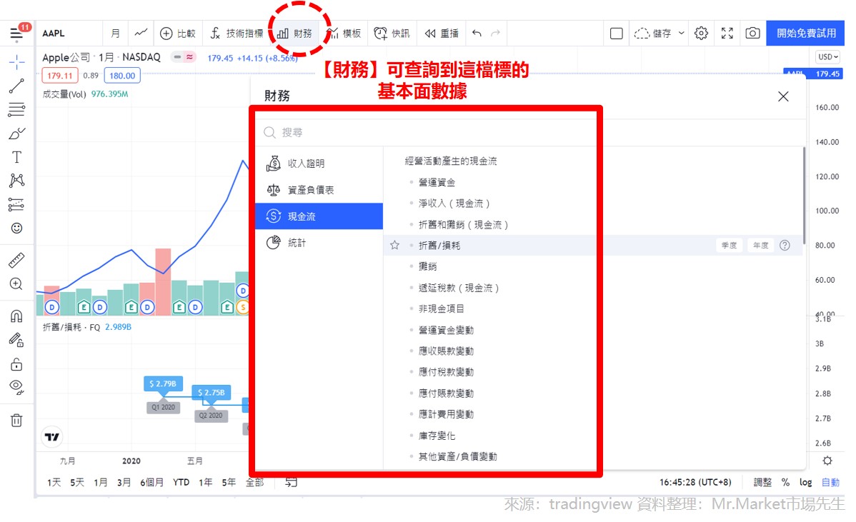The height and width of the screenshot is (522, 856).
Task: Open the forecasting and measurement tools
Action: 16,204
